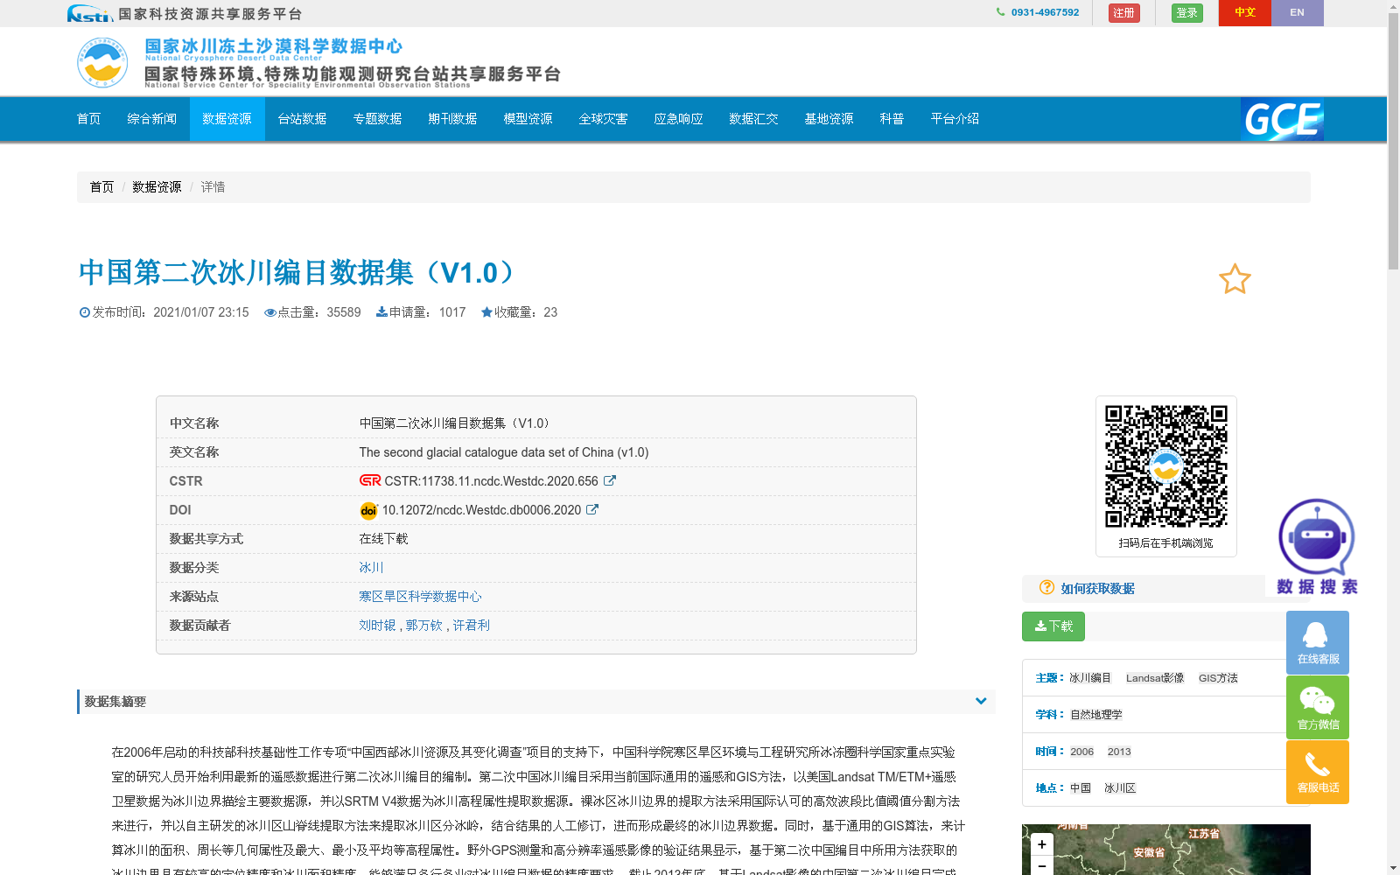This screenshot has width=1400, height=875.
Task: Open the 台站数据 menu
Action: coord(303,119)
